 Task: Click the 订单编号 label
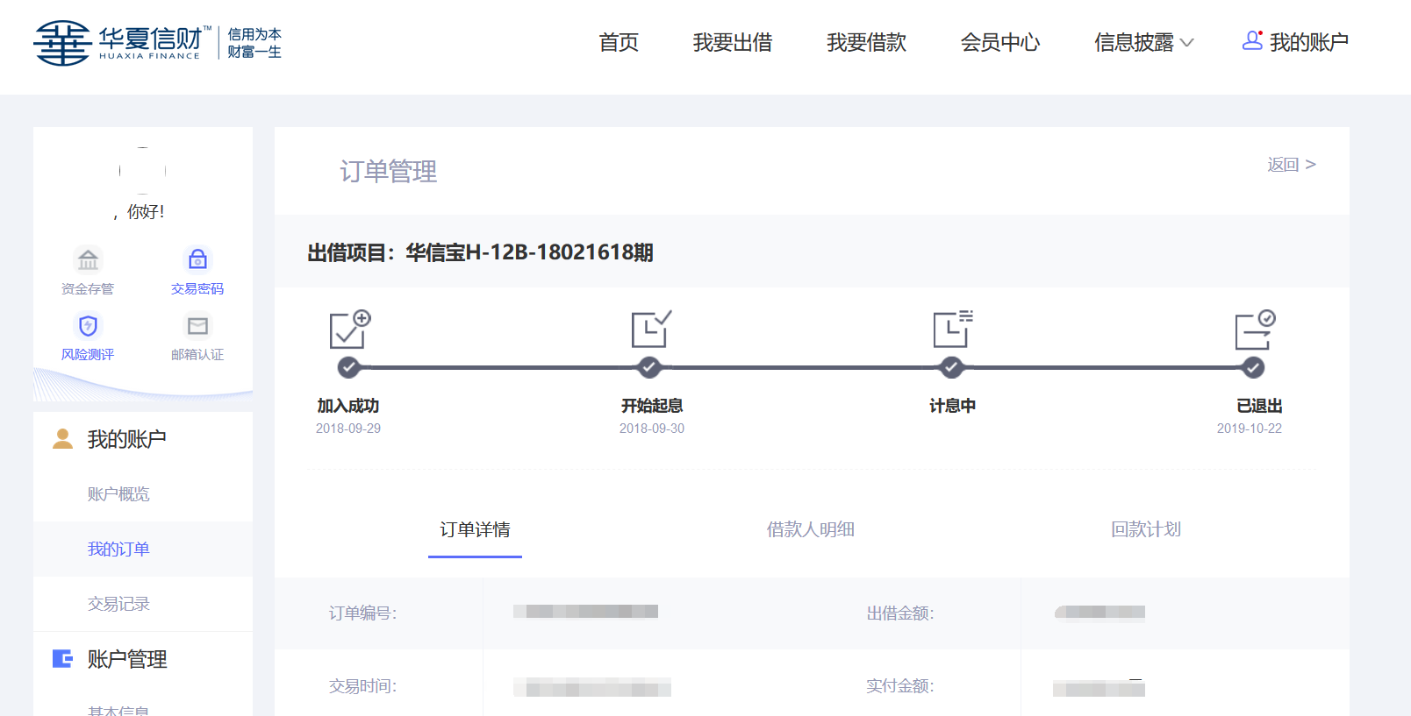(363, 613)
